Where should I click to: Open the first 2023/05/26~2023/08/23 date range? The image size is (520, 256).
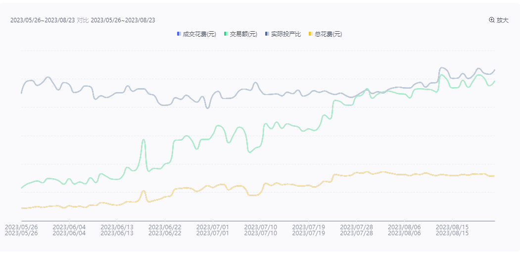(43, 20)
